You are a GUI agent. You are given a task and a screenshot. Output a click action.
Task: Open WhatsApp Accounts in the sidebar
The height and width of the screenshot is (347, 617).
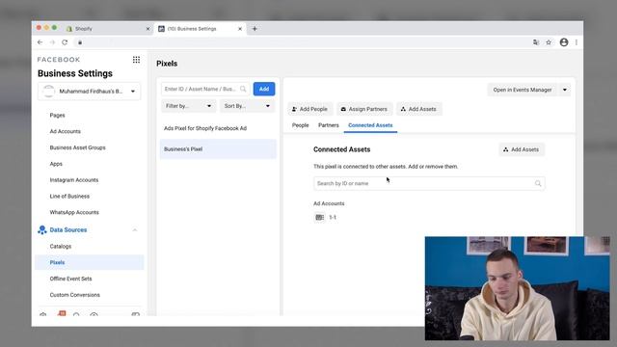74,212
